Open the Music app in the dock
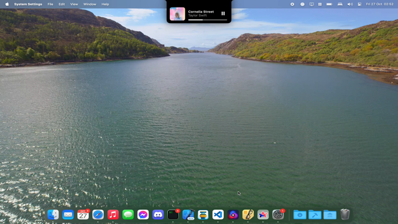The image size is (398, 224). click(x=113, y=215)
